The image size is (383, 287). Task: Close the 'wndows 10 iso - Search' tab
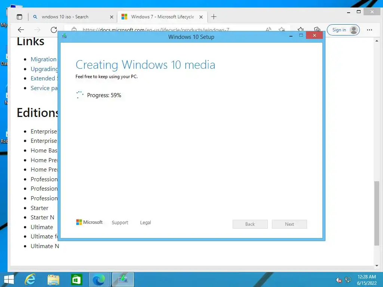pyautogui.click(x=111, y=17)
